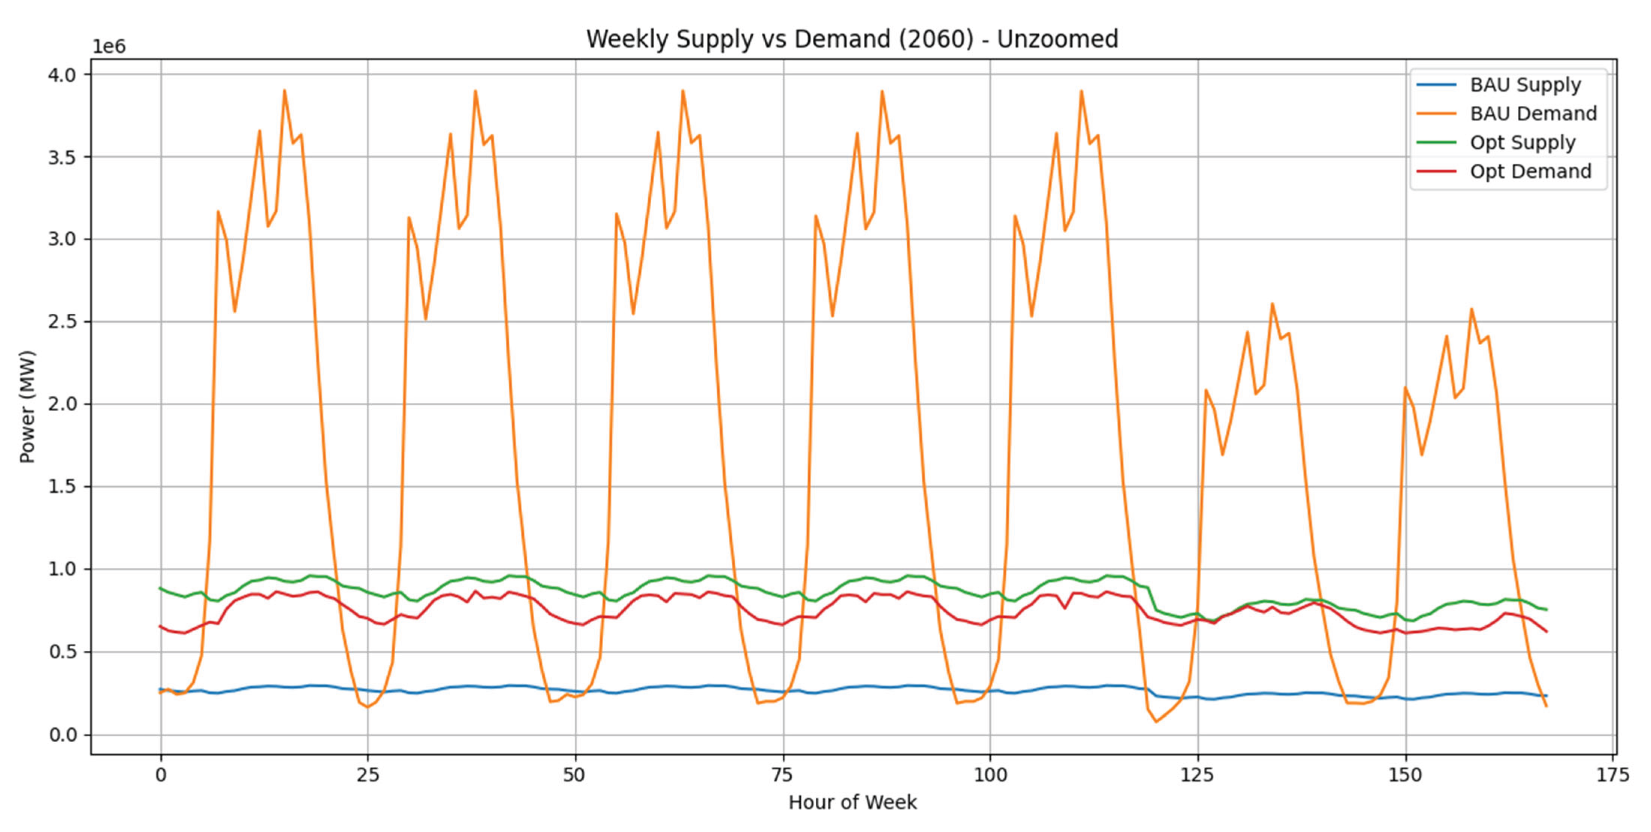Click the Opt Demand legend label
Viewport: 1651px width, 832px height.
(1530, 171)
